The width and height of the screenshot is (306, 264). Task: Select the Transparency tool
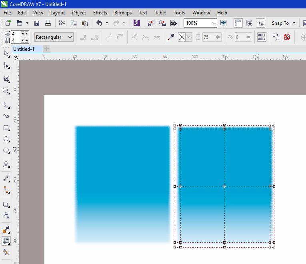point(6,216)
